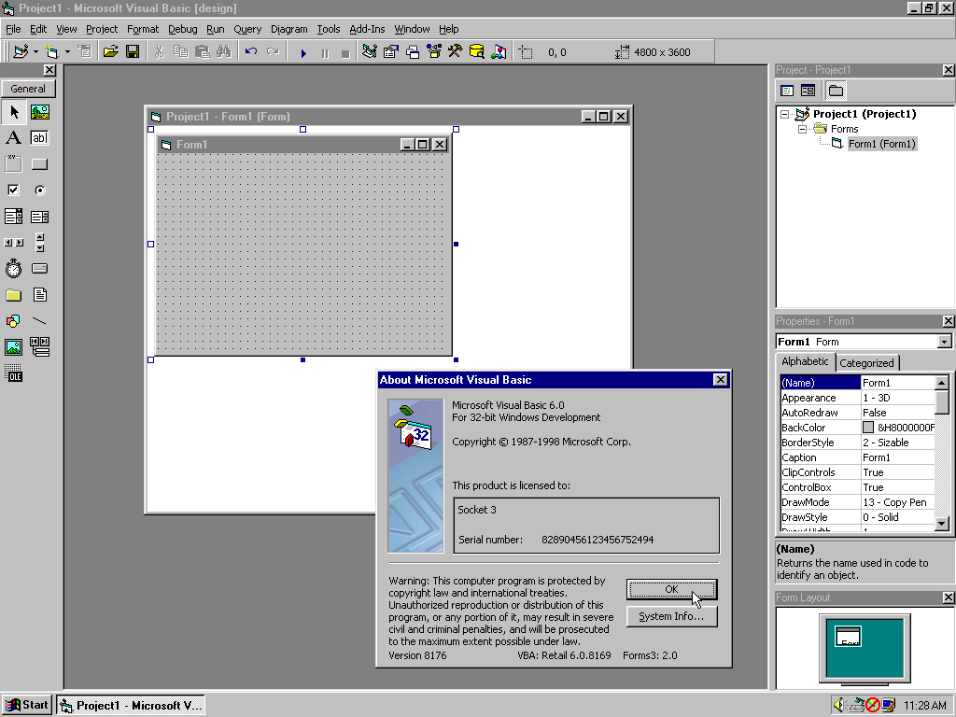The height and width of the screenshot is (717, 956).
Task: Switch to the Categorized properties tab
Action: coord(866,363)
